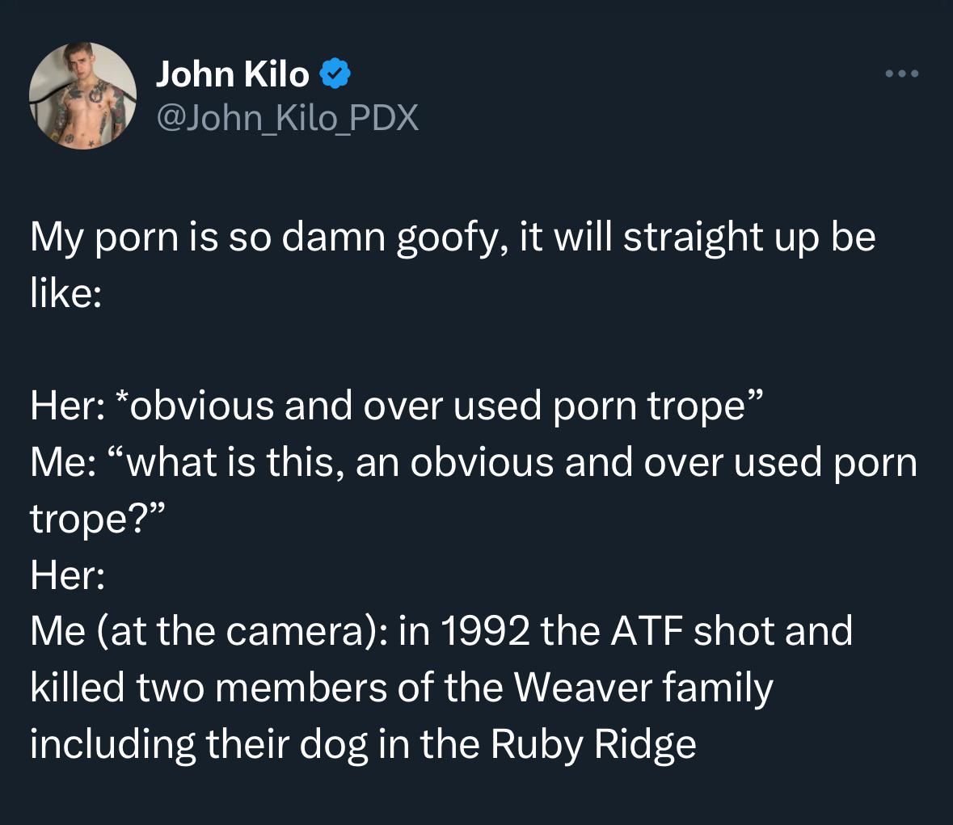Click the text "trope?”" on its own line

[x=97, y=520]
